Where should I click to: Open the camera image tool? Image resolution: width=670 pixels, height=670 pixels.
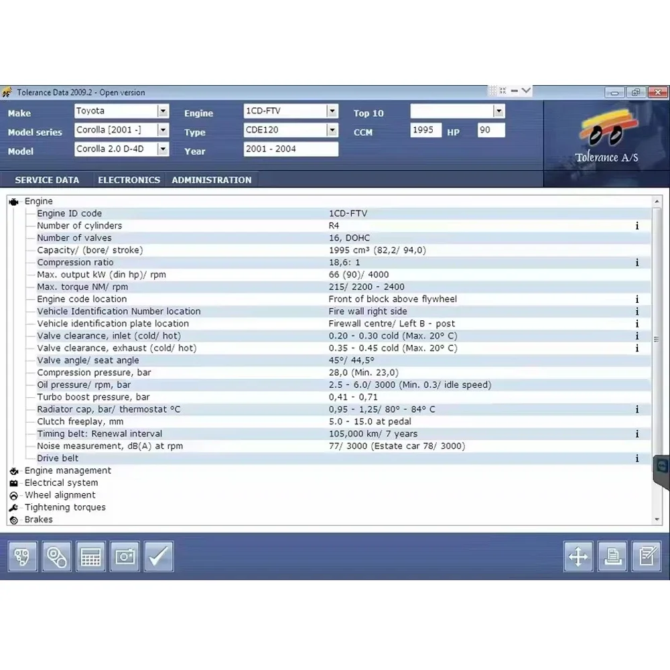(x=125, y=556)
